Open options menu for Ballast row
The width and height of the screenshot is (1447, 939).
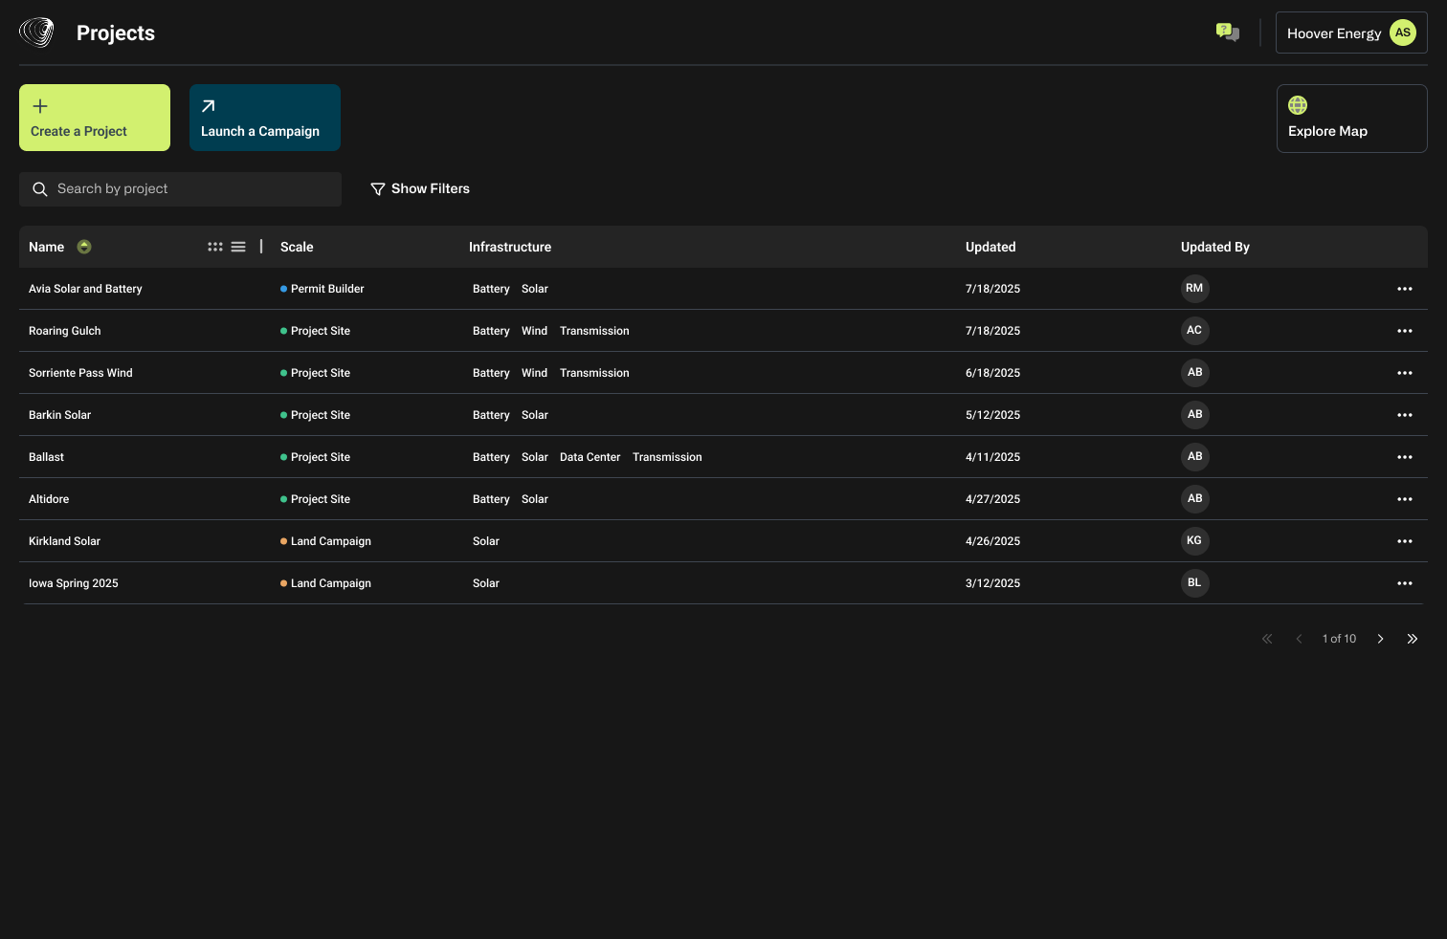(1405, 456)
